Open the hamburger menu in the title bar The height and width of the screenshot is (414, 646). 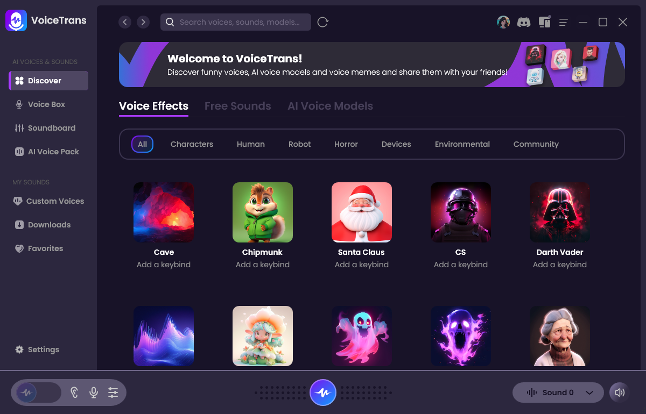tap(563, 22)
